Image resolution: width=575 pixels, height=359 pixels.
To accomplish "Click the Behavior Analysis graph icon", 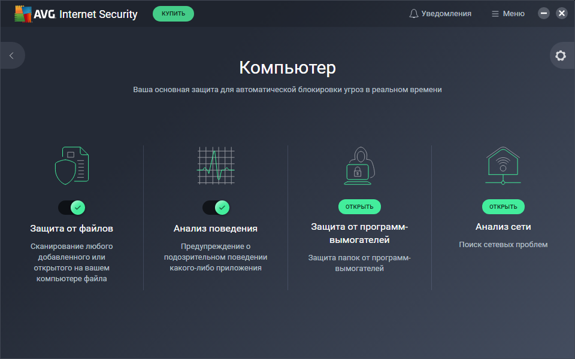I will pyautogui.click(x=216, y=165).
